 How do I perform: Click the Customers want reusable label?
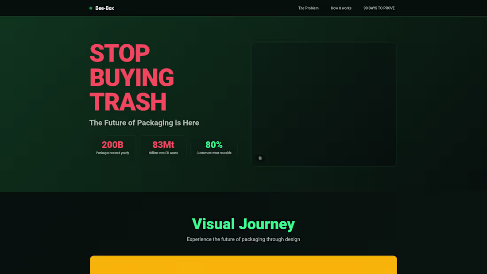tap(214, 153)
